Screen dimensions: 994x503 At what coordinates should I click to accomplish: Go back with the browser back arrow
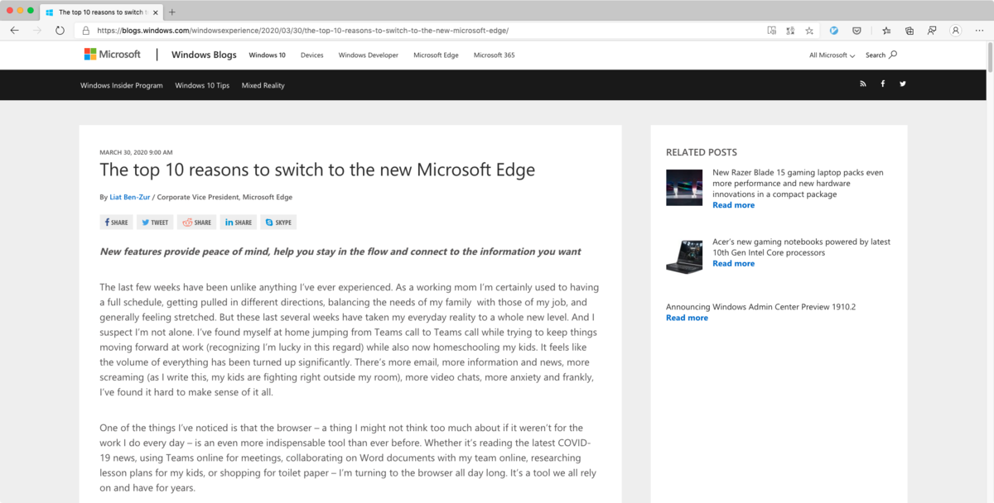pos(14,31)
